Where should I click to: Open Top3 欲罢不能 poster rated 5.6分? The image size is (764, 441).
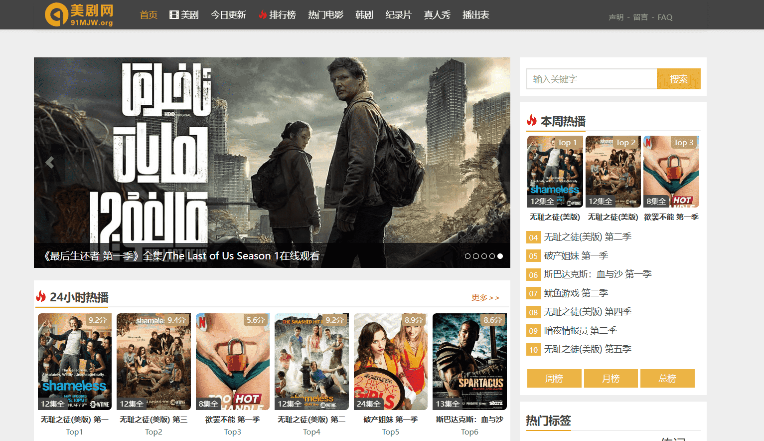(x=233, y=362)
